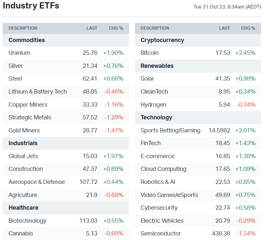Open the Solar ETF entry
The height and width of the screenshot is (240, 264).
tap(147, 79)
